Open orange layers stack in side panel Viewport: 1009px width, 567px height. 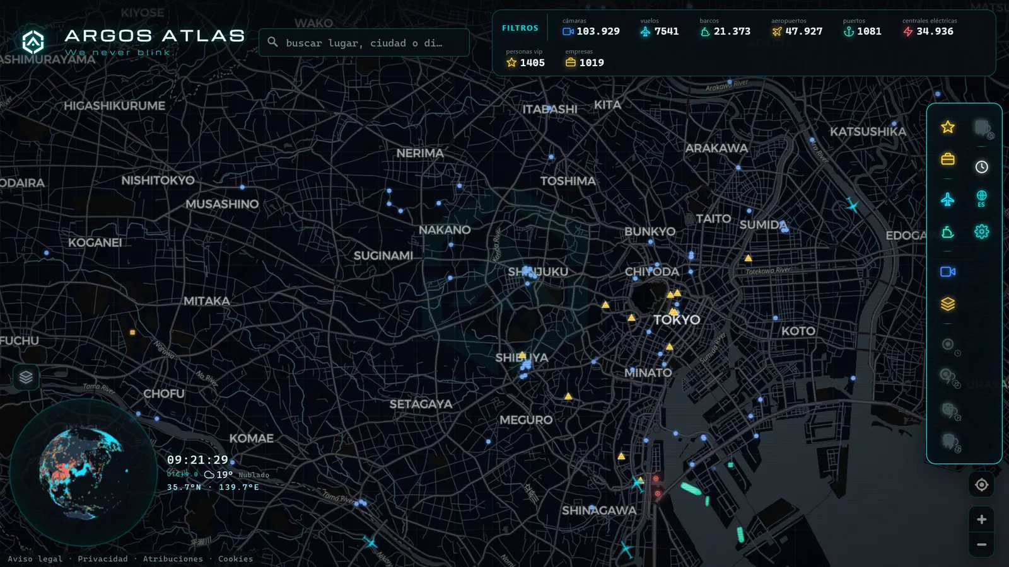[947, 304]
